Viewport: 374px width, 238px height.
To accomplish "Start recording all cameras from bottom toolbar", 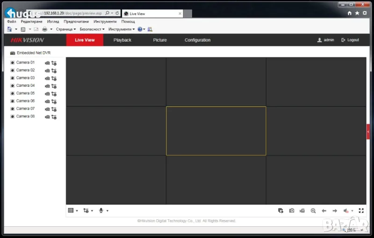I will point(302,211).
